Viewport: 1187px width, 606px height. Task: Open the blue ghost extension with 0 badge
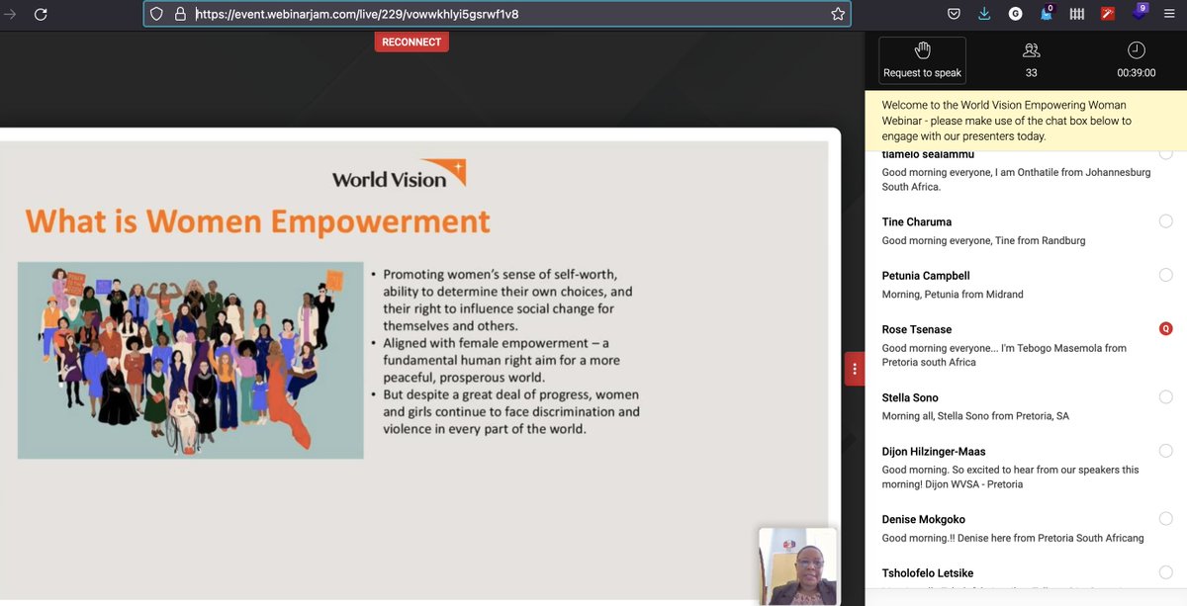click(x=1046, y=14)
